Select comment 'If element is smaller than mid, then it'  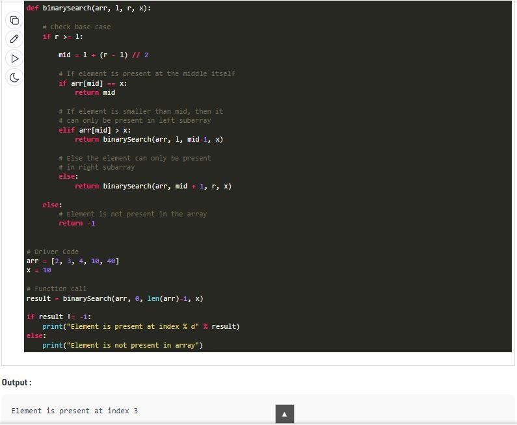click(140, 111)
